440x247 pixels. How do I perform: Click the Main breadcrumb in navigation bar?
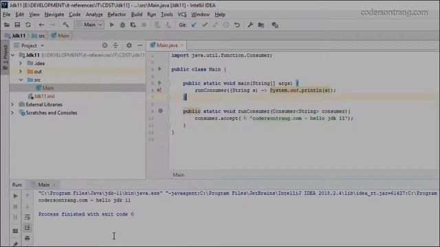click(60, 36)
